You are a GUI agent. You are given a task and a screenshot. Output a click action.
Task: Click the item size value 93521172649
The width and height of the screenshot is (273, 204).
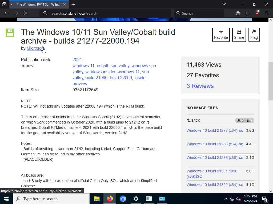[x=85, y=90]
